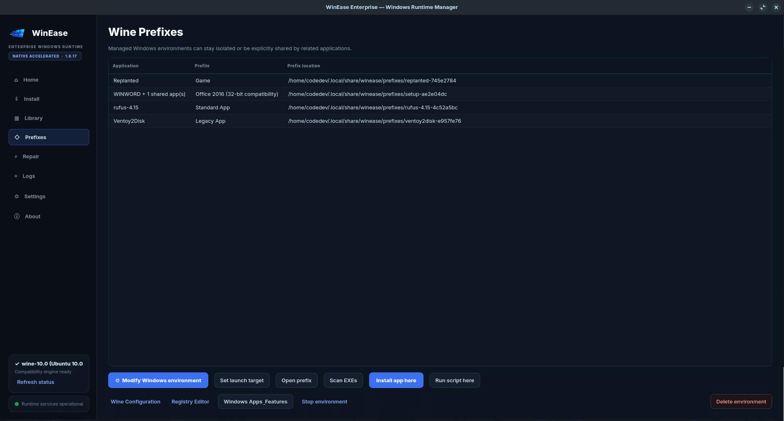This screenshot has width=784, height=421.
Task: Click the Legacy App profile cell
Action: pyautogui.click(x=210, y=121)
